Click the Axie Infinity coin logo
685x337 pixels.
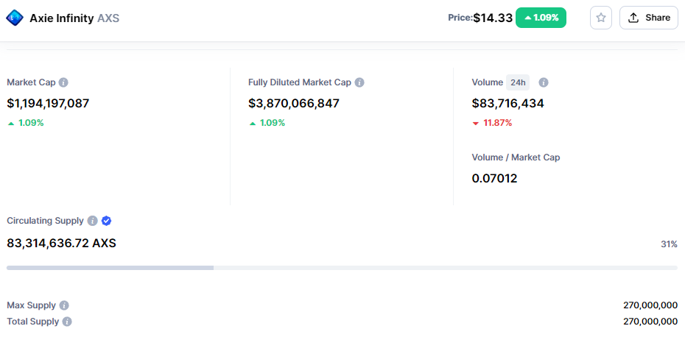(x=15, y=18)
